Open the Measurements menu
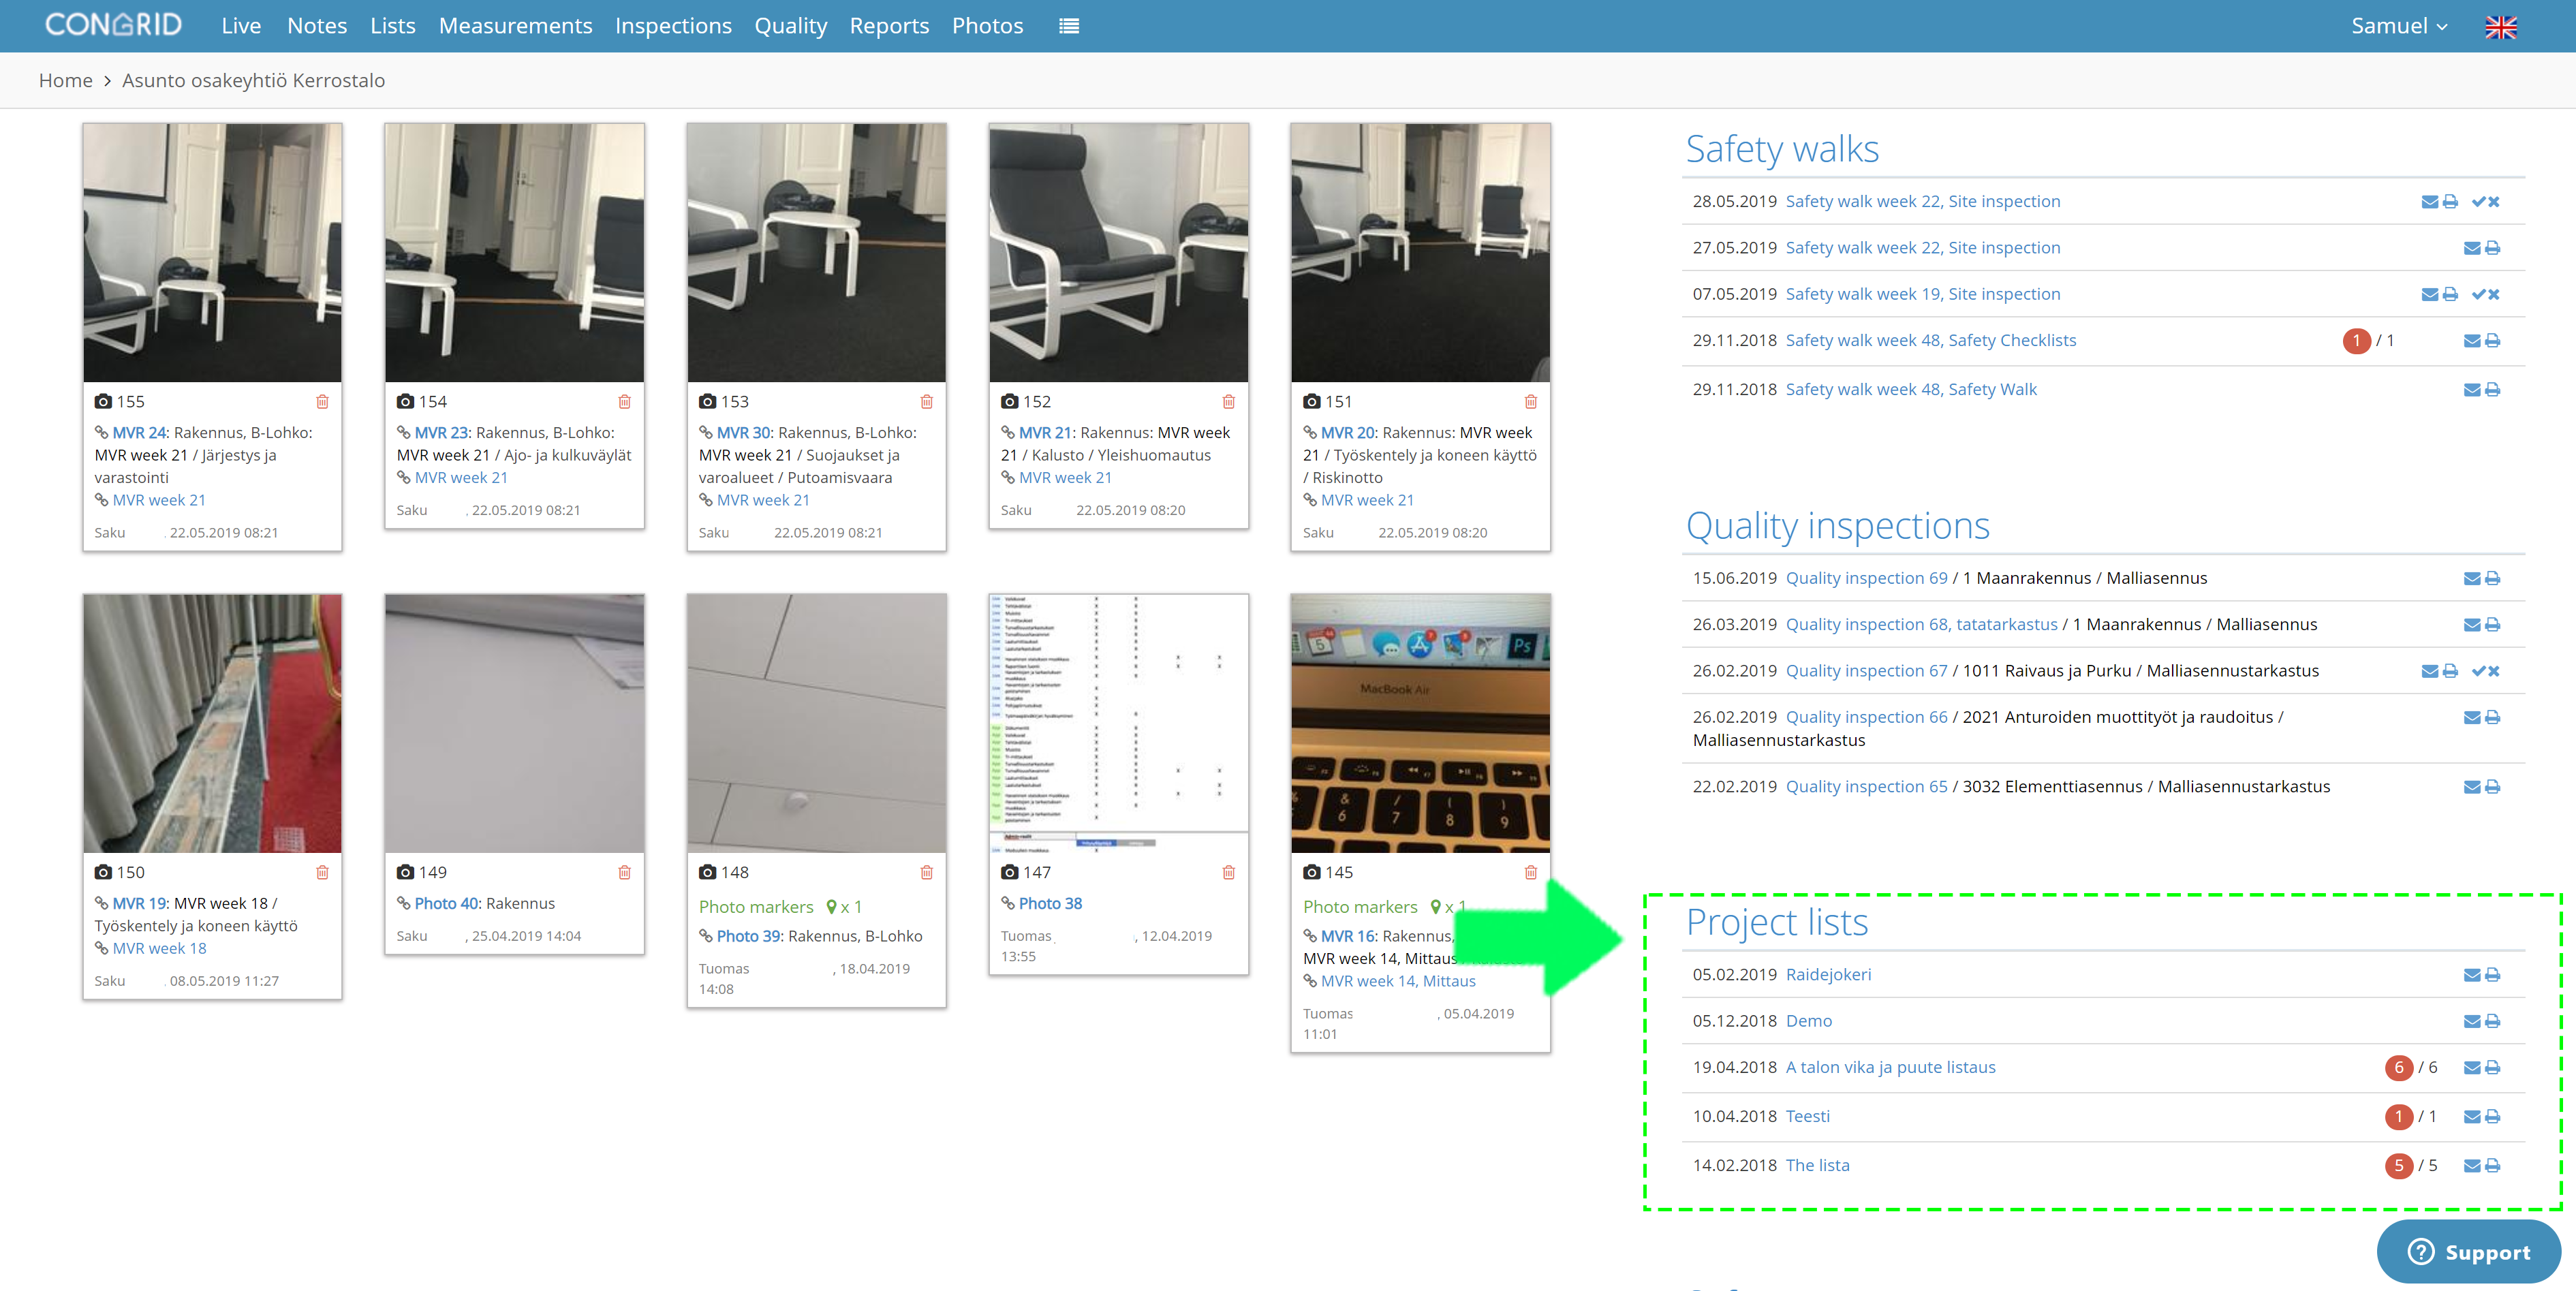Image resolution: width=2576 pixels, height=1291 pixels. [515, 26]
